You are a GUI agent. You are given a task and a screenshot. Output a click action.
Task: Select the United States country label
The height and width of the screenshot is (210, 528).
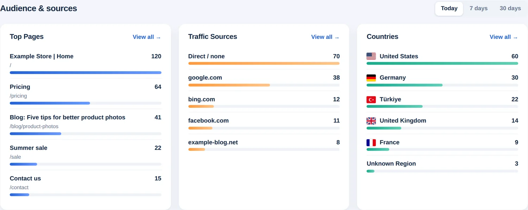tap(399, 56)
